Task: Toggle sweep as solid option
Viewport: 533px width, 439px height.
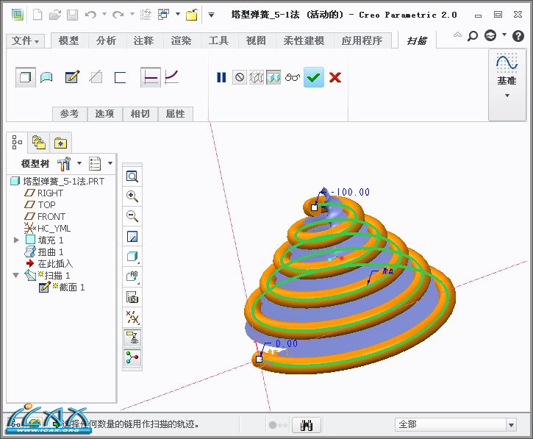Action: pos(26,77)
